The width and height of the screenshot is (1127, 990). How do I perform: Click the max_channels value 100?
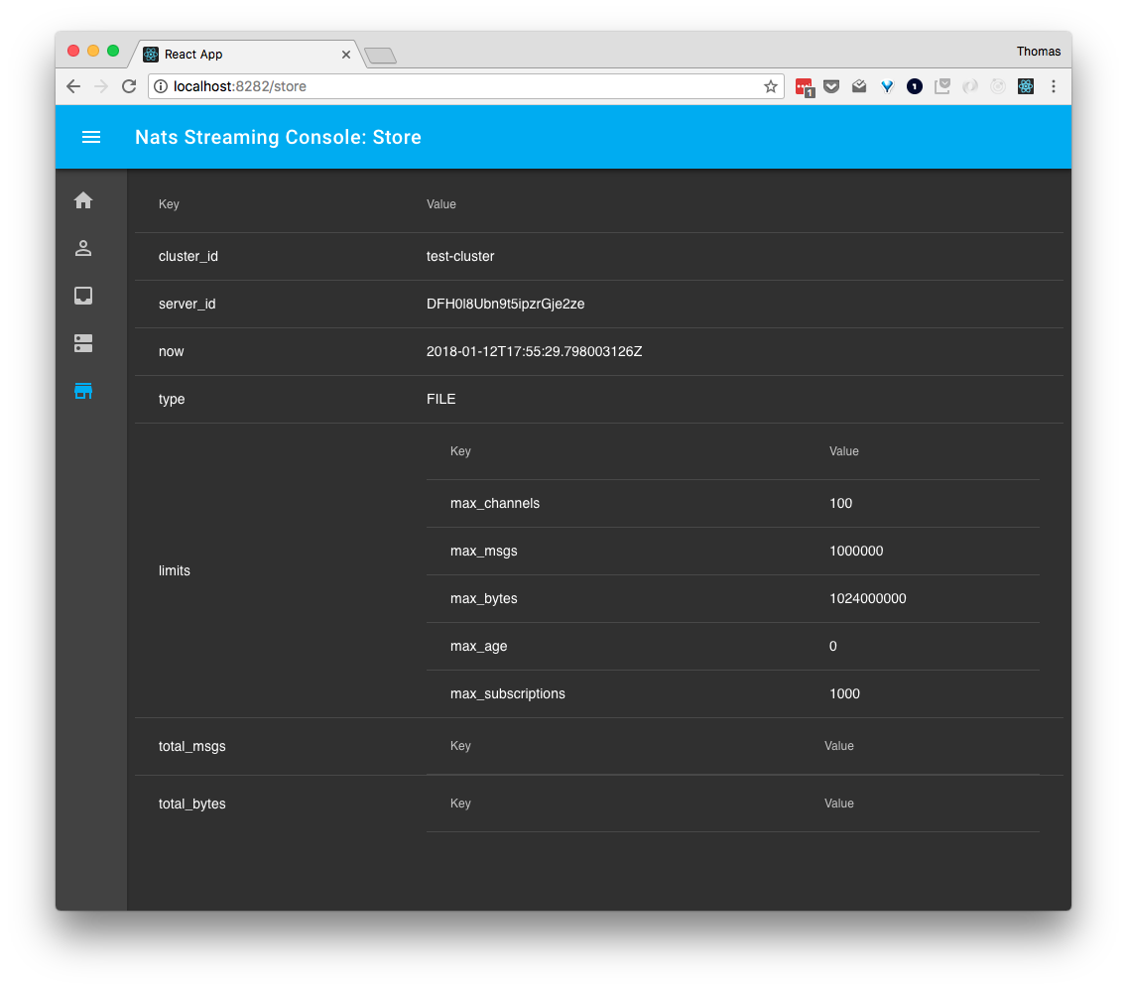tap(841, 504)
